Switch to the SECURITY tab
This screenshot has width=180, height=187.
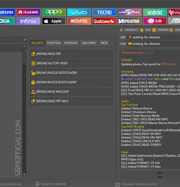pos(37,43)
